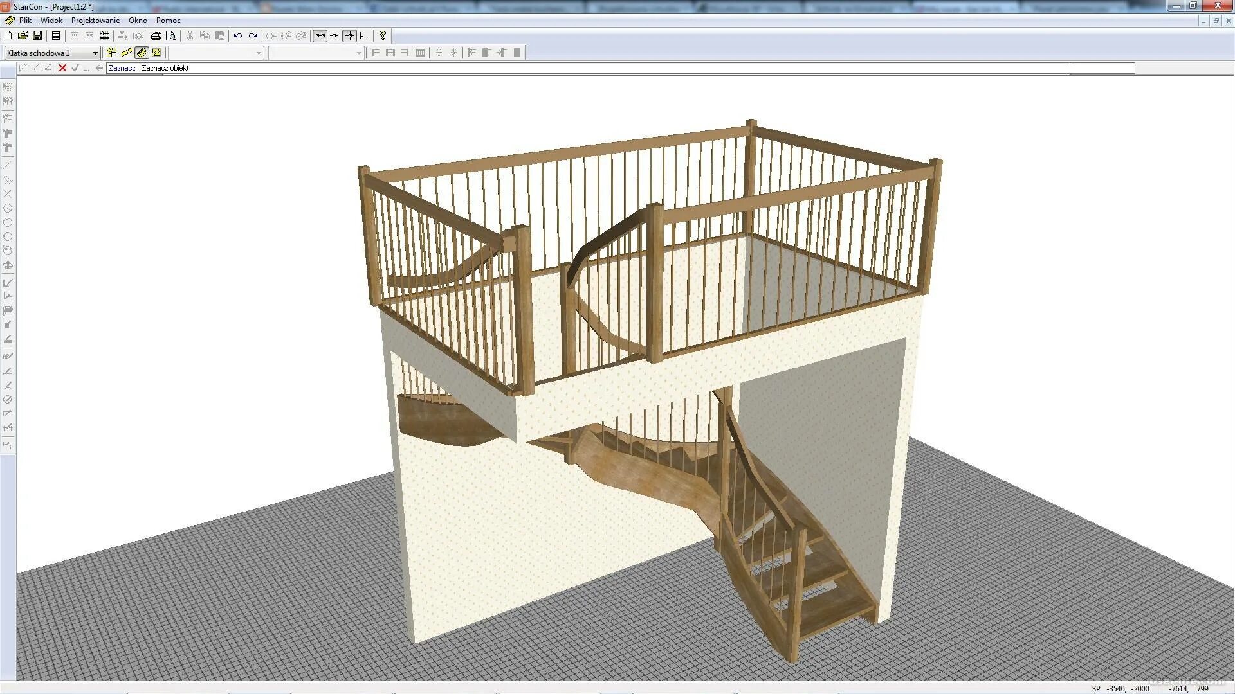1235x694 pixels.
Task: Open Print Preview with the magnifier page icon
Action: point(170,36)
